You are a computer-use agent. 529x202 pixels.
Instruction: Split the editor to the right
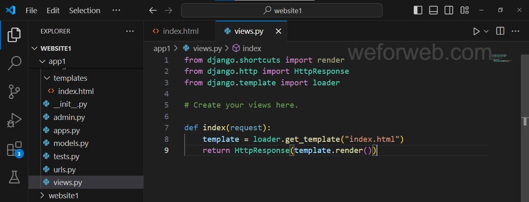(500, 31)
